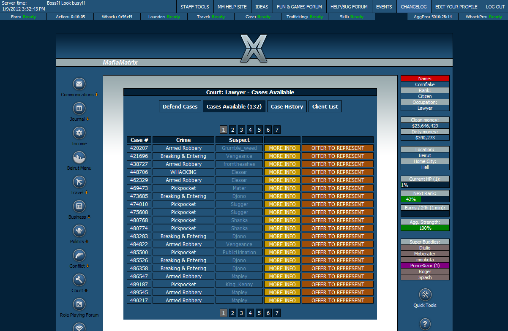Open suspect PublicUrination profile
Viewport: 508px width, 331px height.
[239, 252]
